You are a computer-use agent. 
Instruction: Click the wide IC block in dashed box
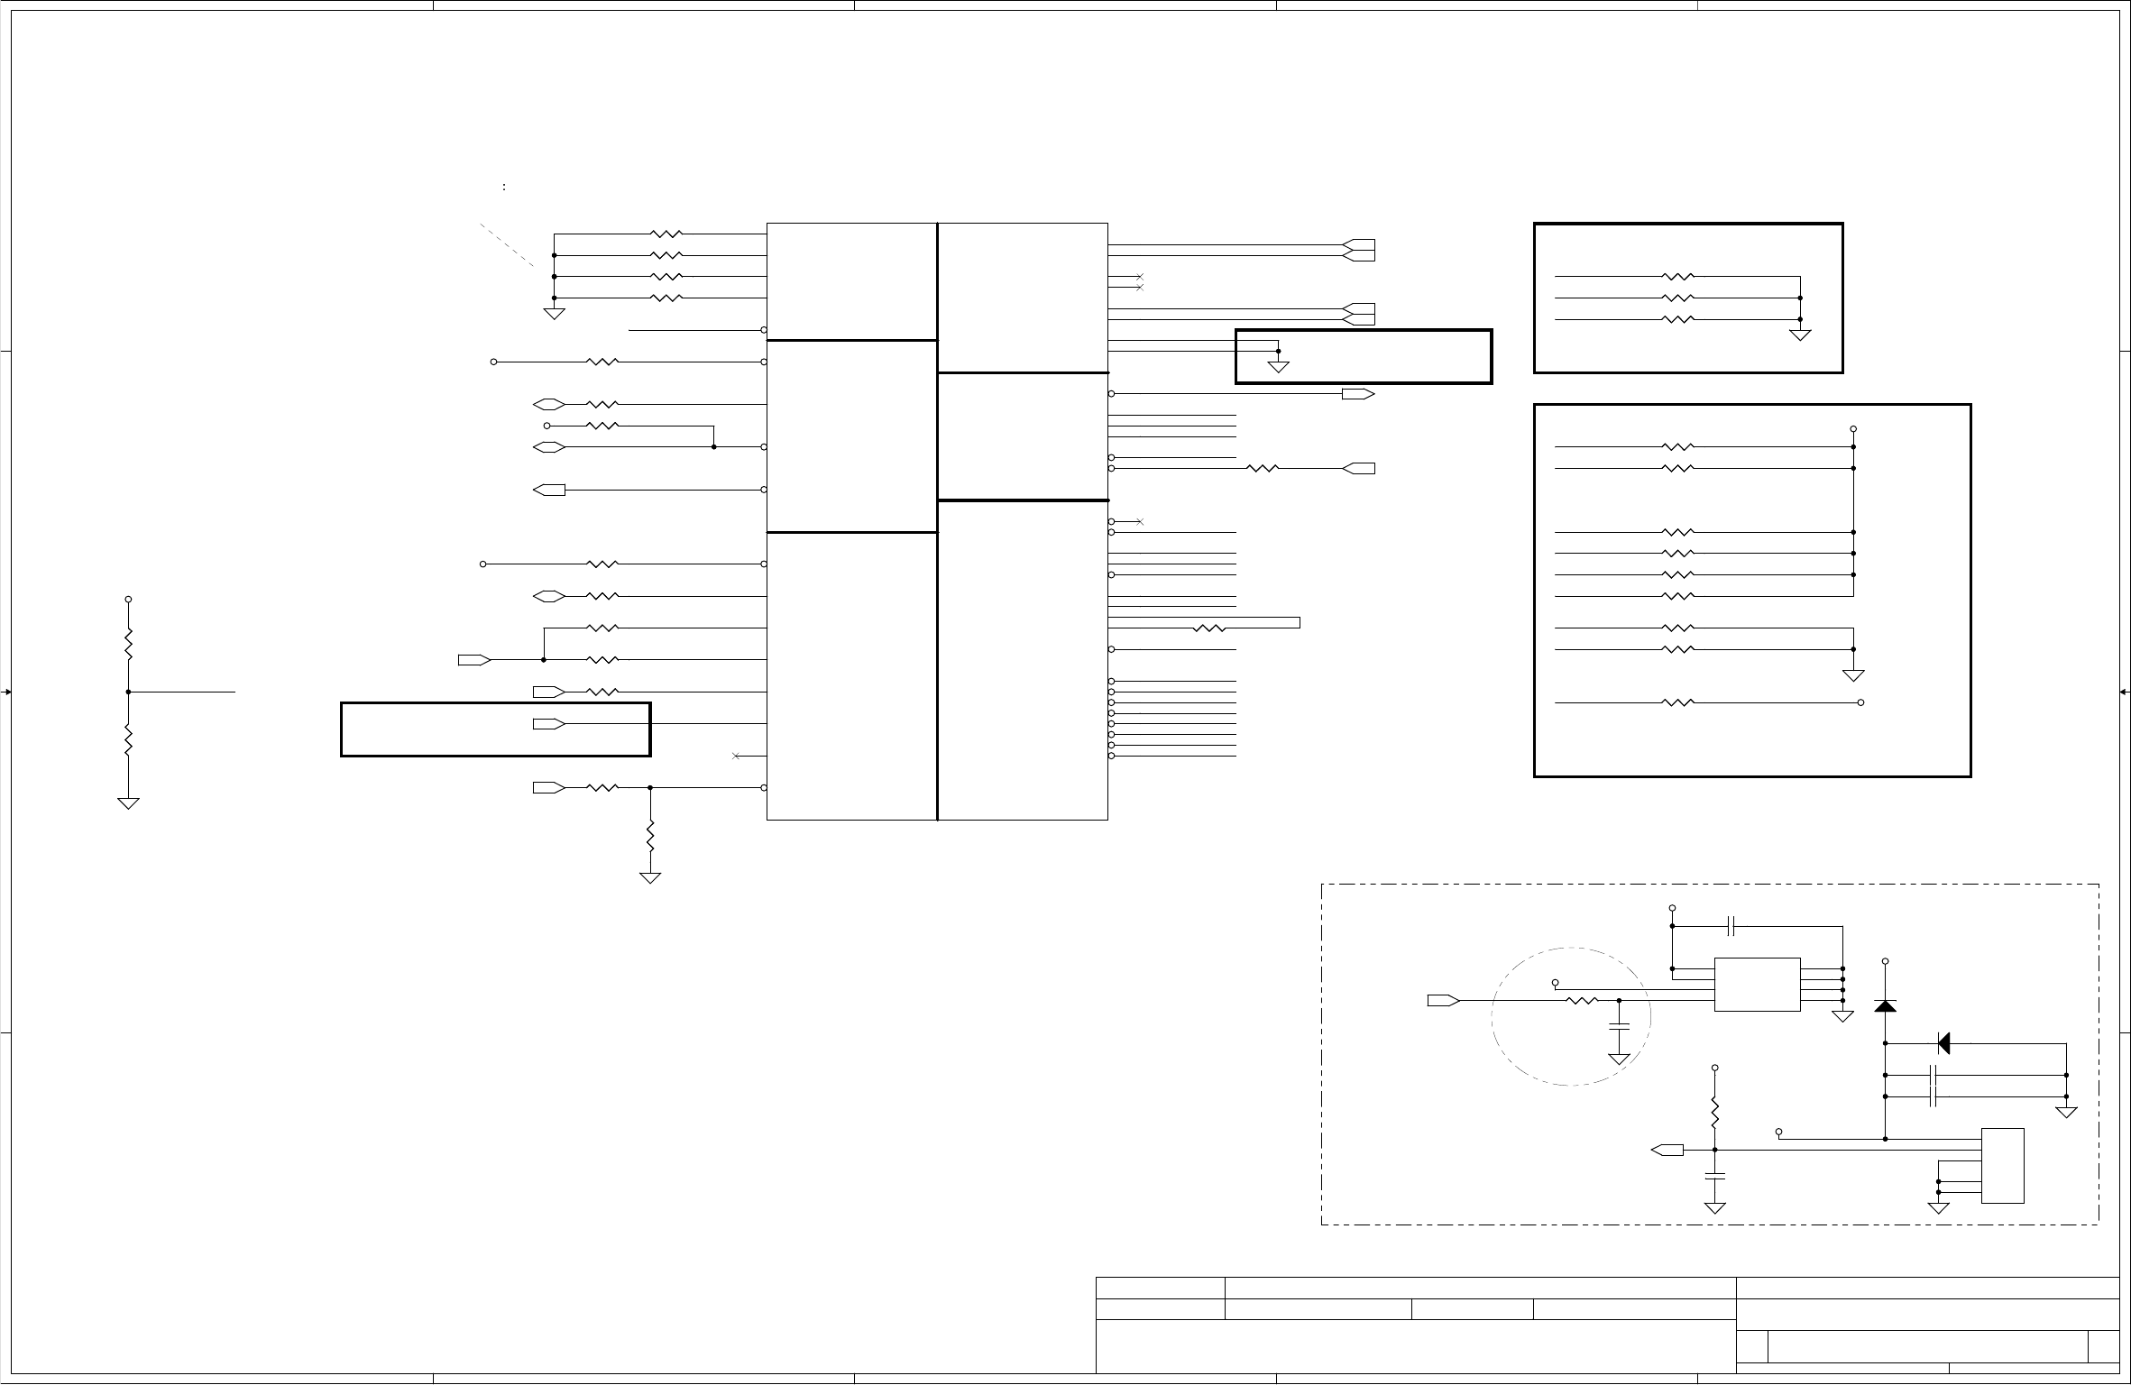tap(1757, 984)
